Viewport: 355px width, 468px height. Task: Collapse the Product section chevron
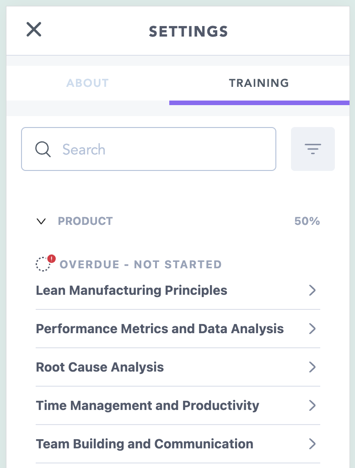41,222
